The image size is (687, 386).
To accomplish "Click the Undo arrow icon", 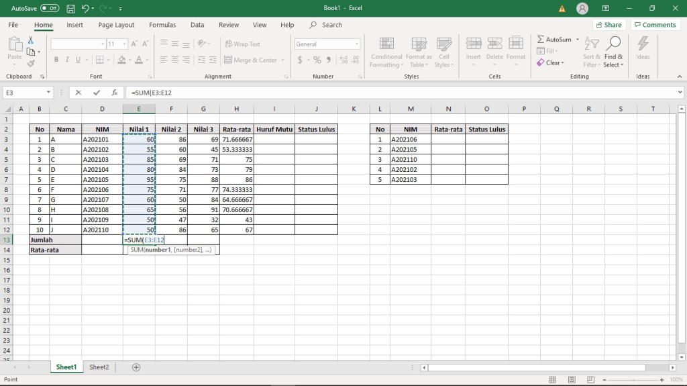I will 85,8.
